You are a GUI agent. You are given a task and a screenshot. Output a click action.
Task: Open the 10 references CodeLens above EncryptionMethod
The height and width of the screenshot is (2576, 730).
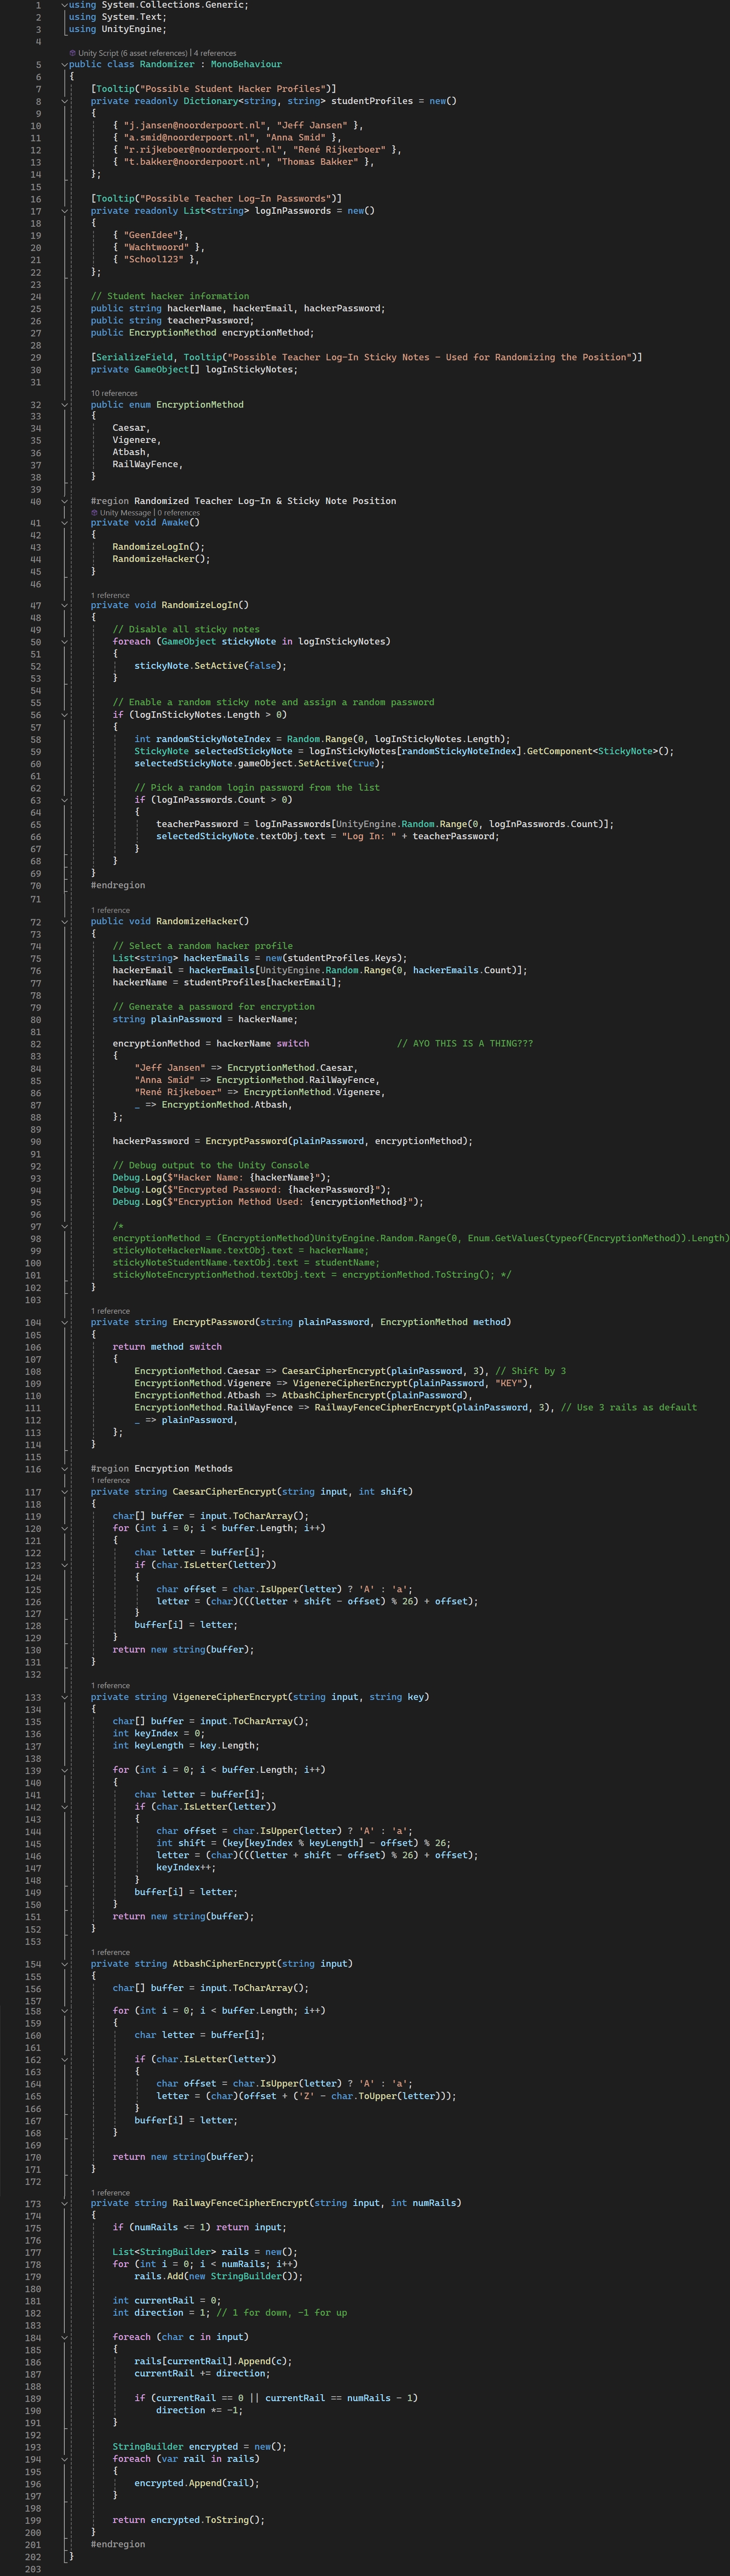coord(114,394)
